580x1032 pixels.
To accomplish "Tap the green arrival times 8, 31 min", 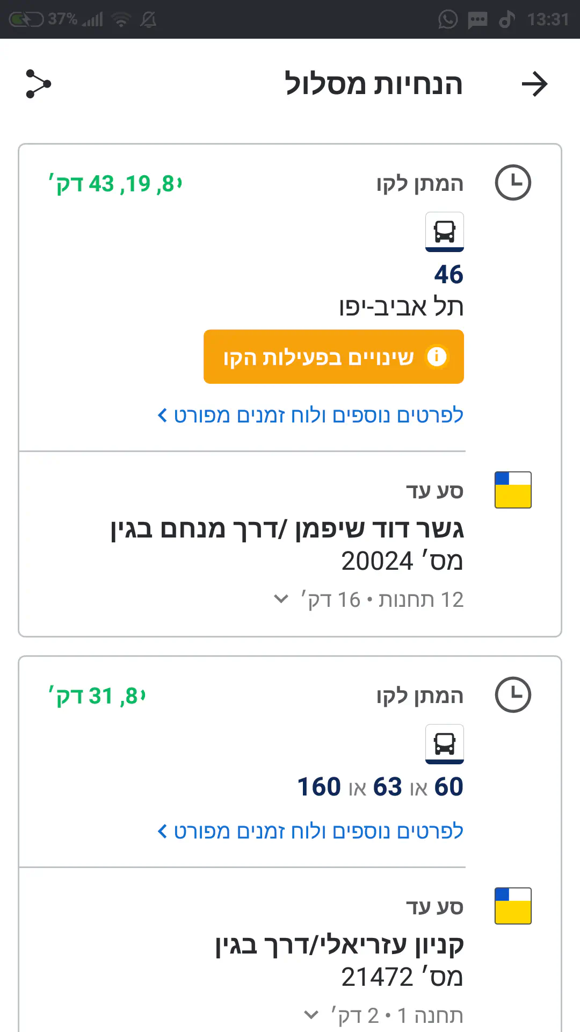I will [x=97, y=696].
